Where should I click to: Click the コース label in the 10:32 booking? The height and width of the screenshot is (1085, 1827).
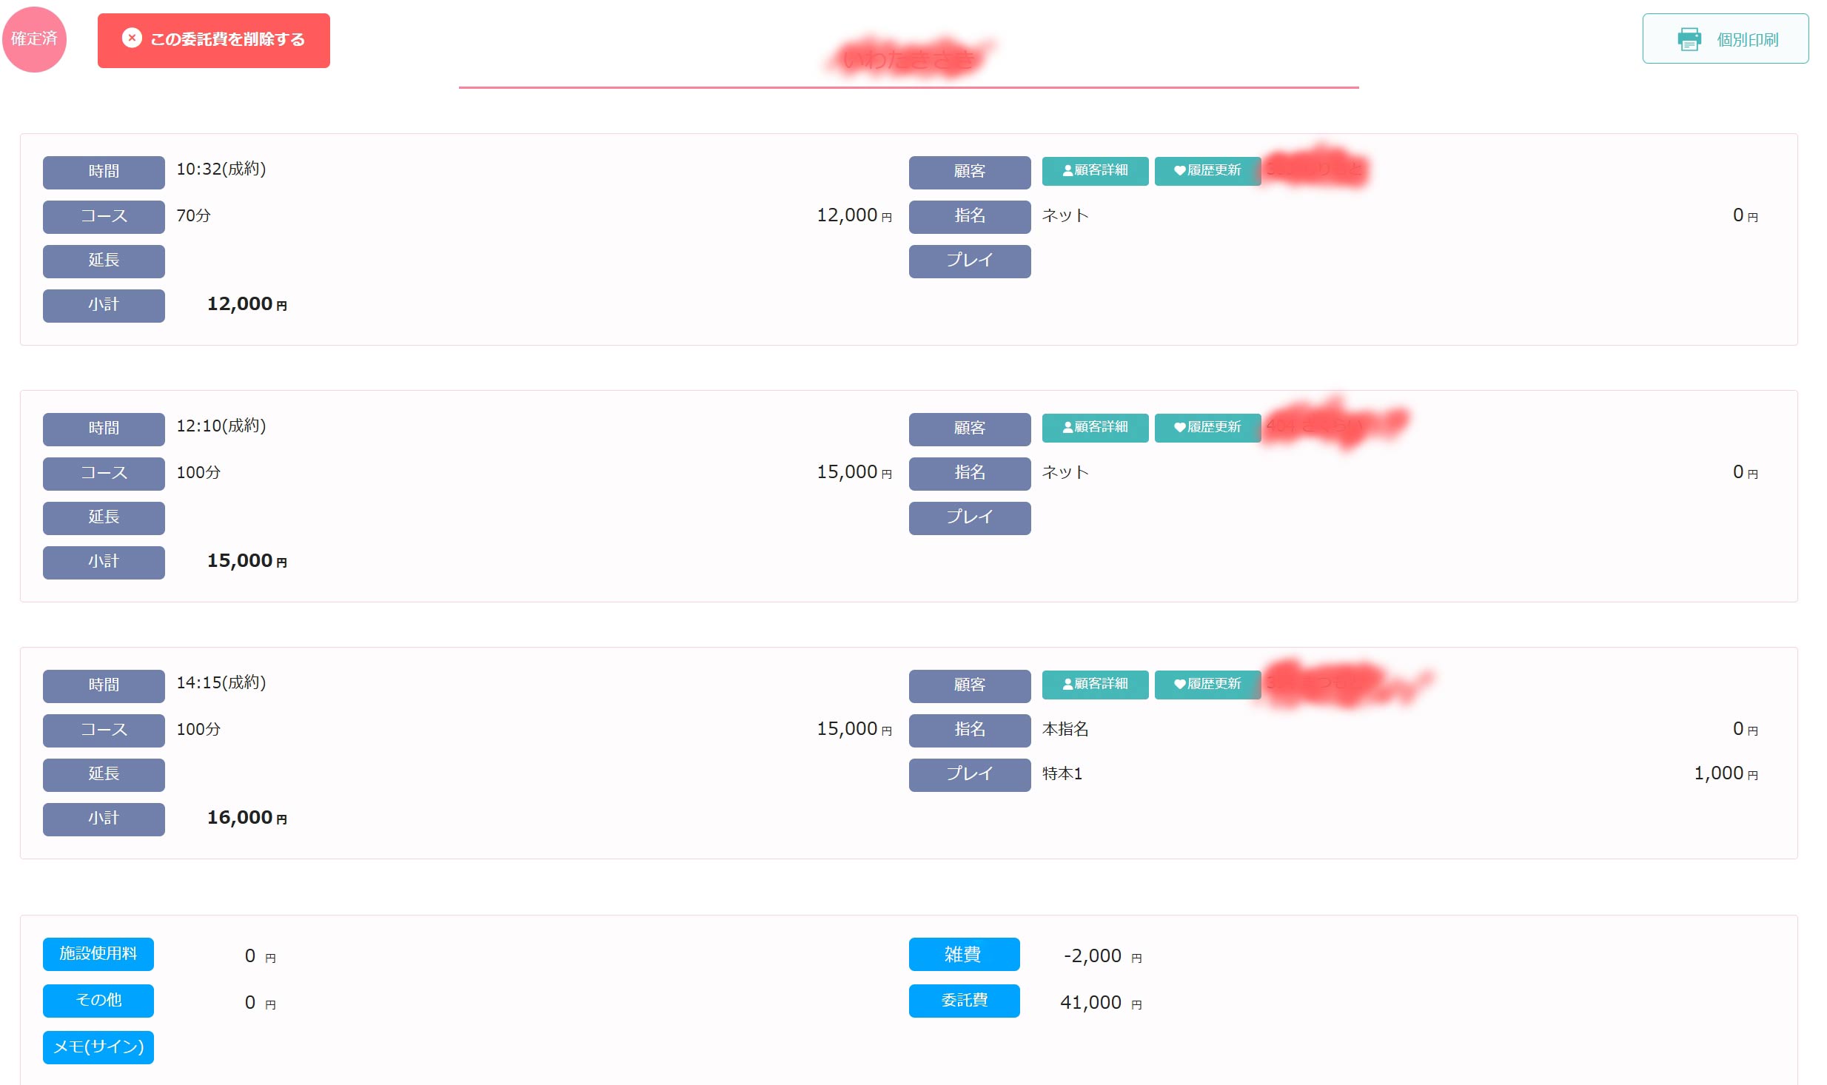click(x=104, y=217)
